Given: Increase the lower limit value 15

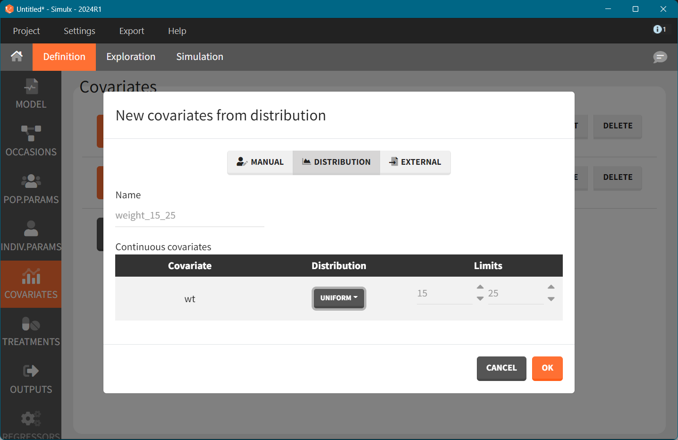Looking at the screenshot, I should (x=480, y=287).
